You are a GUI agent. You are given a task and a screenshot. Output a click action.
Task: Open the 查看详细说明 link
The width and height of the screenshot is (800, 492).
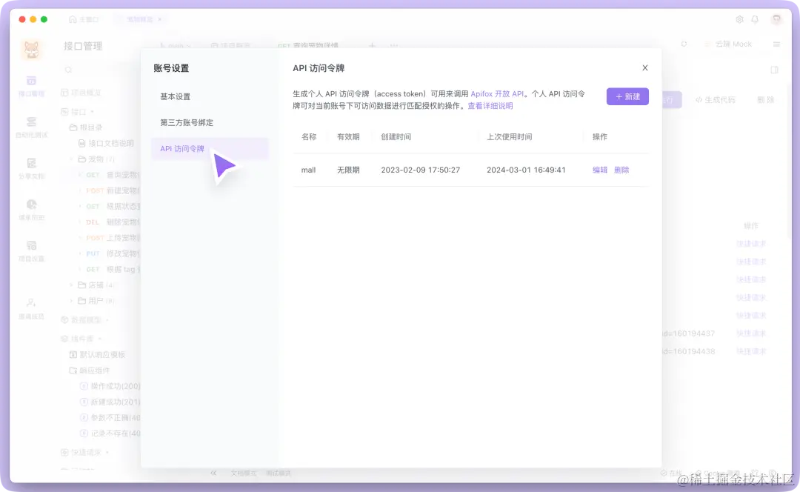pyautogui.click(x=490, y=106)
